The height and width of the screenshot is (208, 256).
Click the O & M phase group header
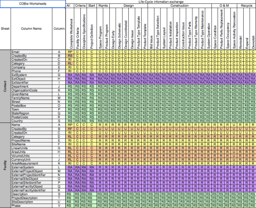[x=224, y=6]
